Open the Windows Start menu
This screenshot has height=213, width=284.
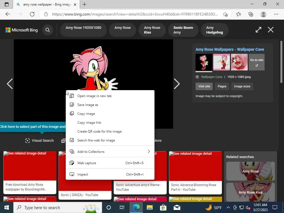[7, 207]
